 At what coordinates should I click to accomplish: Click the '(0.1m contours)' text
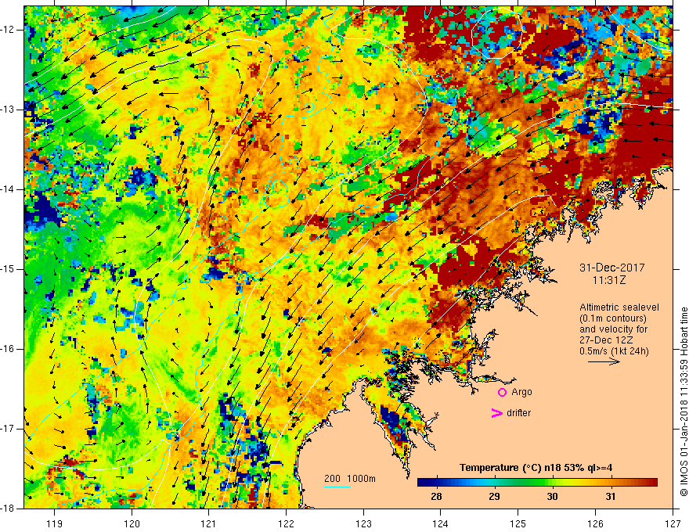(x=613, y=318)
